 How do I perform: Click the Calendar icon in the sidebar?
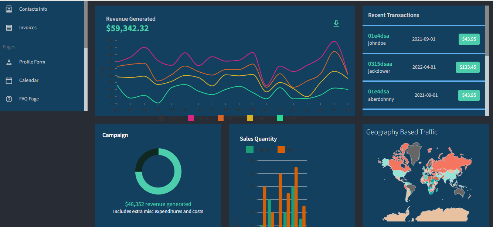pyautogui.click(x=8, y=80)
